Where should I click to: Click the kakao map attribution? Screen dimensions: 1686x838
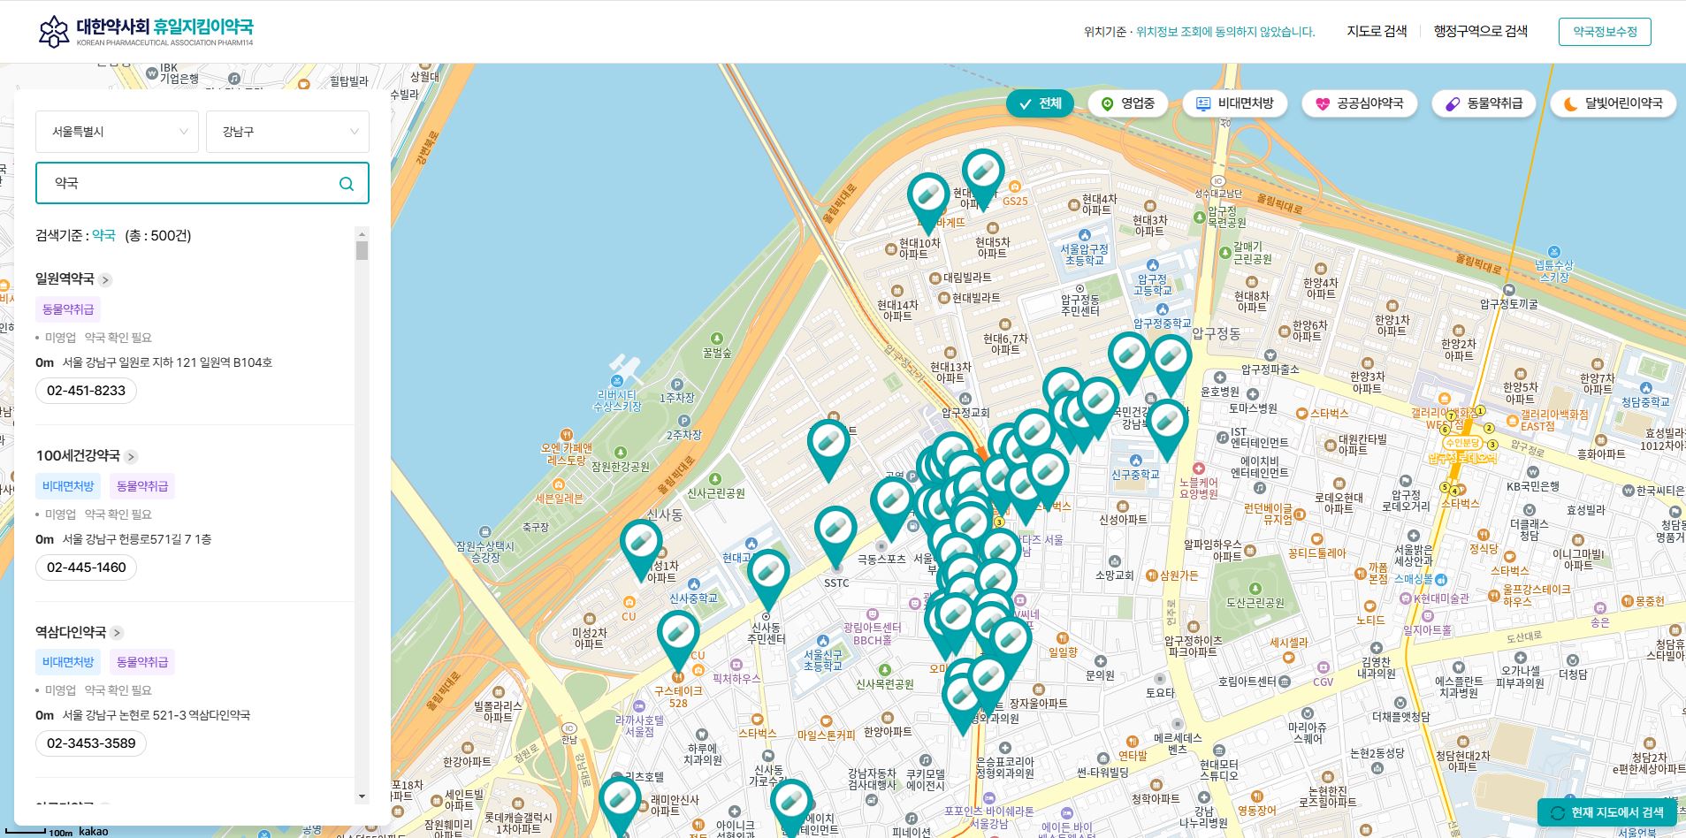[93, 831]
